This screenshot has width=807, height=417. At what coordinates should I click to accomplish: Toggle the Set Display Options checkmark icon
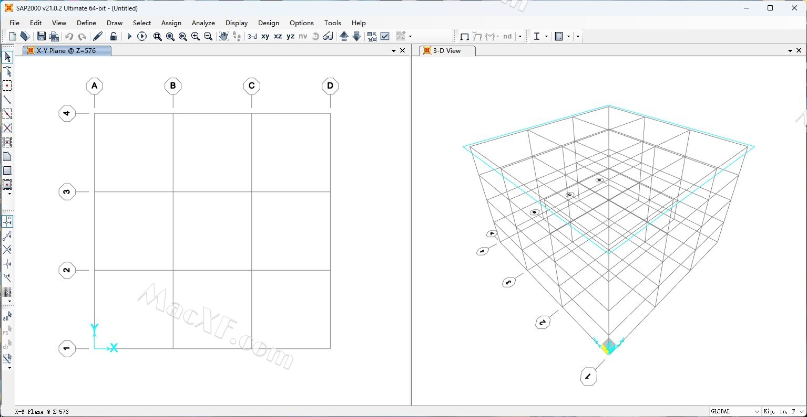(x=385, y=36)
